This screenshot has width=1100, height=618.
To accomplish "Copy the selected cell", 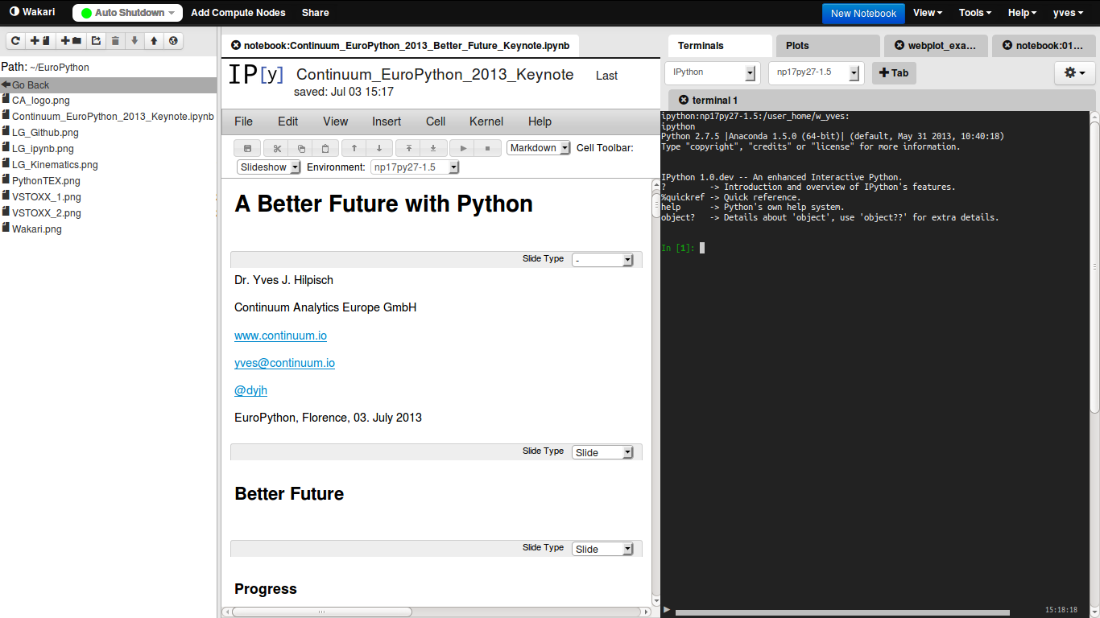I will point(300,148).
